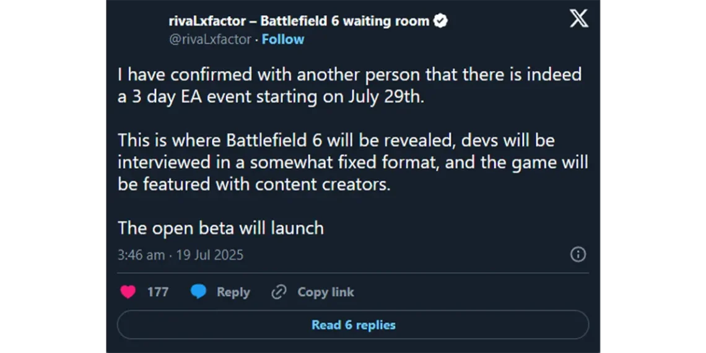Click the 'Battlefield 6 waiting room' name text
Image resolution: width=706 pixels, height=353 pixels.
[x=345, y=20]
